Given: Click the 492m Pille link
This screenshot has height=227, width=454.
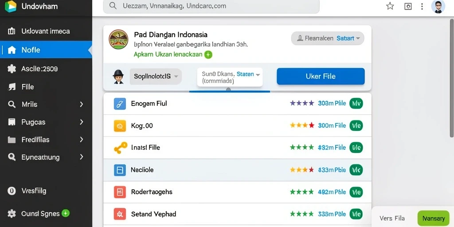Looking at the screenshot, I should pyautogui.click(x=332, y=192).
